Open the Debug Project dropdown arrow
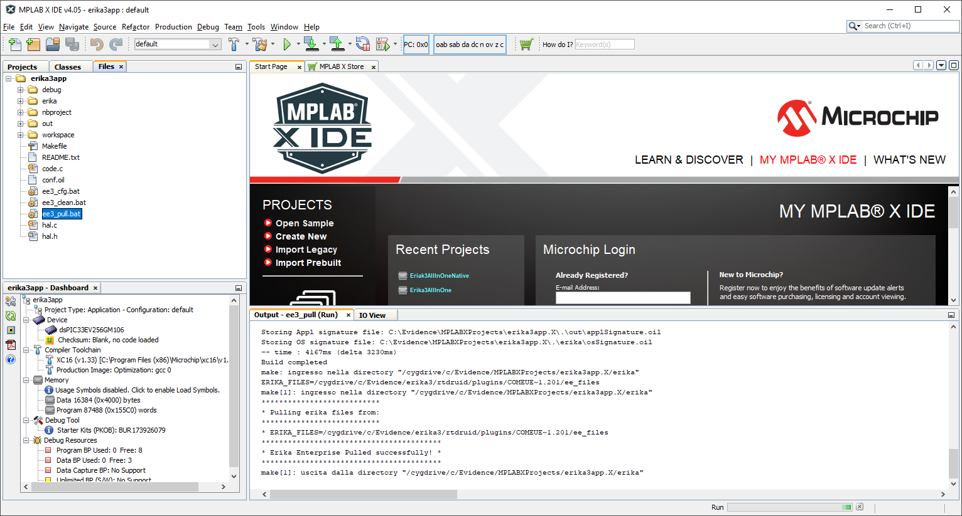The height and width of the screenshot is (516, 962). pyautogui.click(x=395, y=45)
